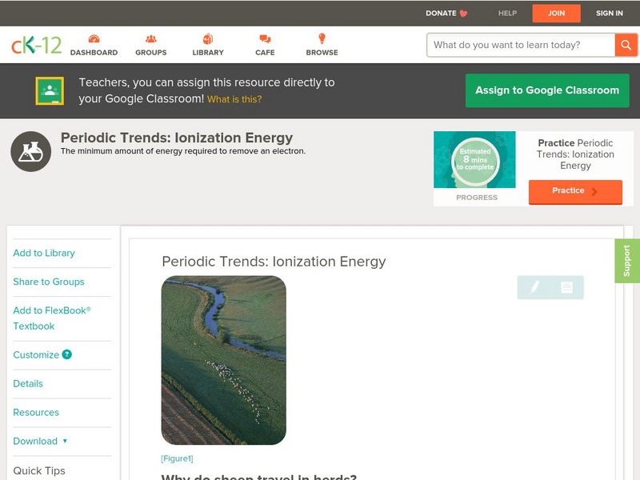The height and width of the screenshot is (480, 640).
Task: Click the orange Practice button
Action: 575,191
